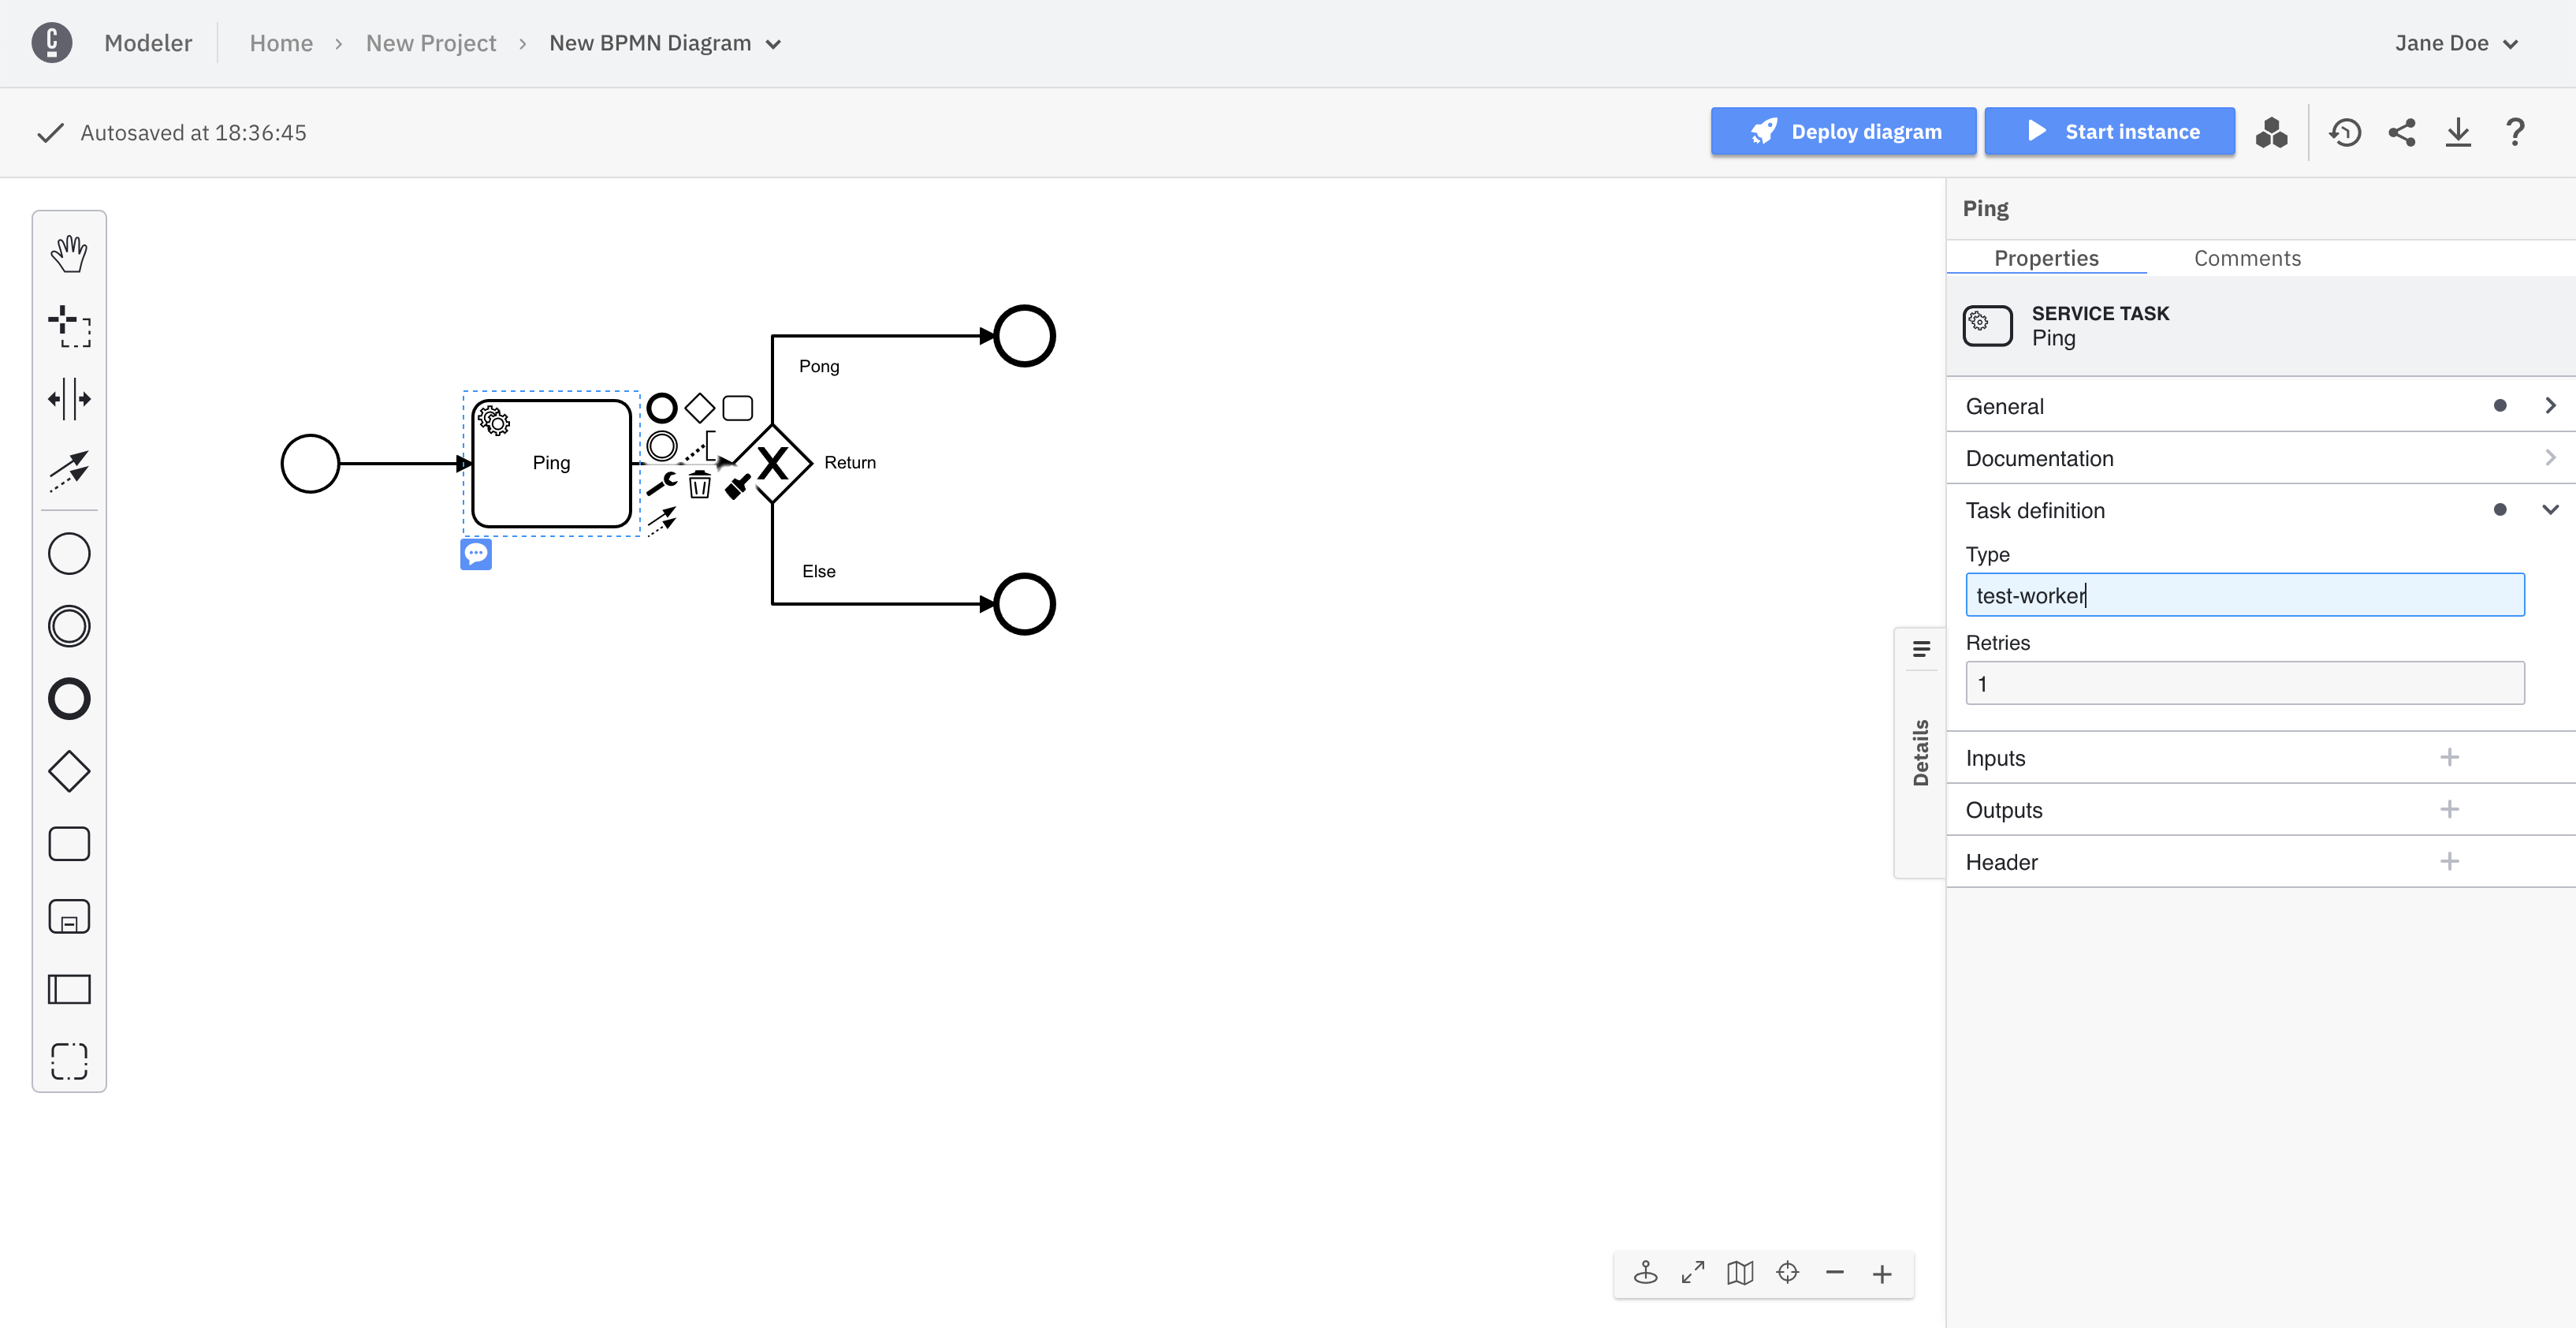Click into the Retries input field
The image size is (2576, 1328).
click(2244, 684)
